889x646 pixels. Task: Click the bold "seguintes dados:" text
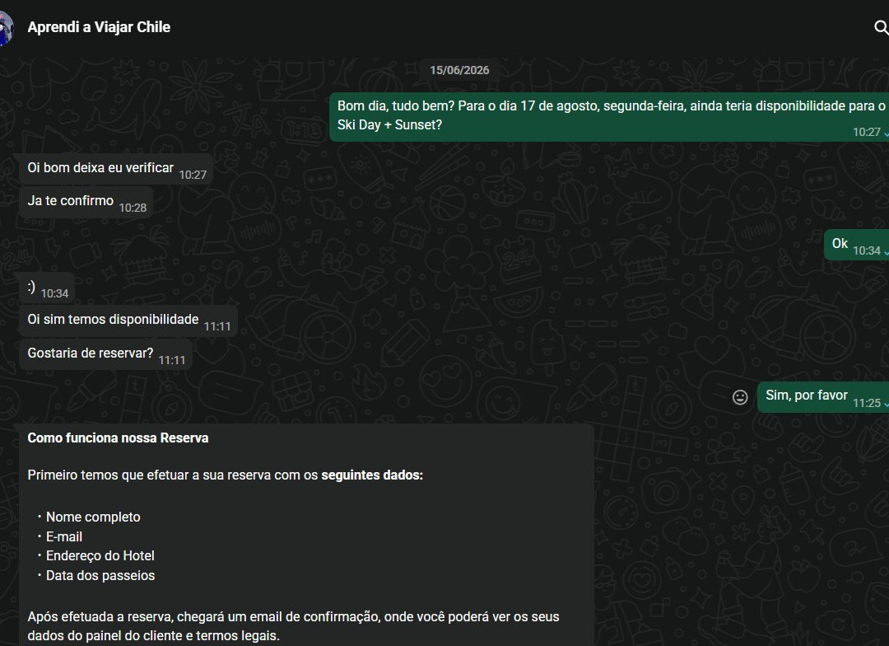click(372, 475)
